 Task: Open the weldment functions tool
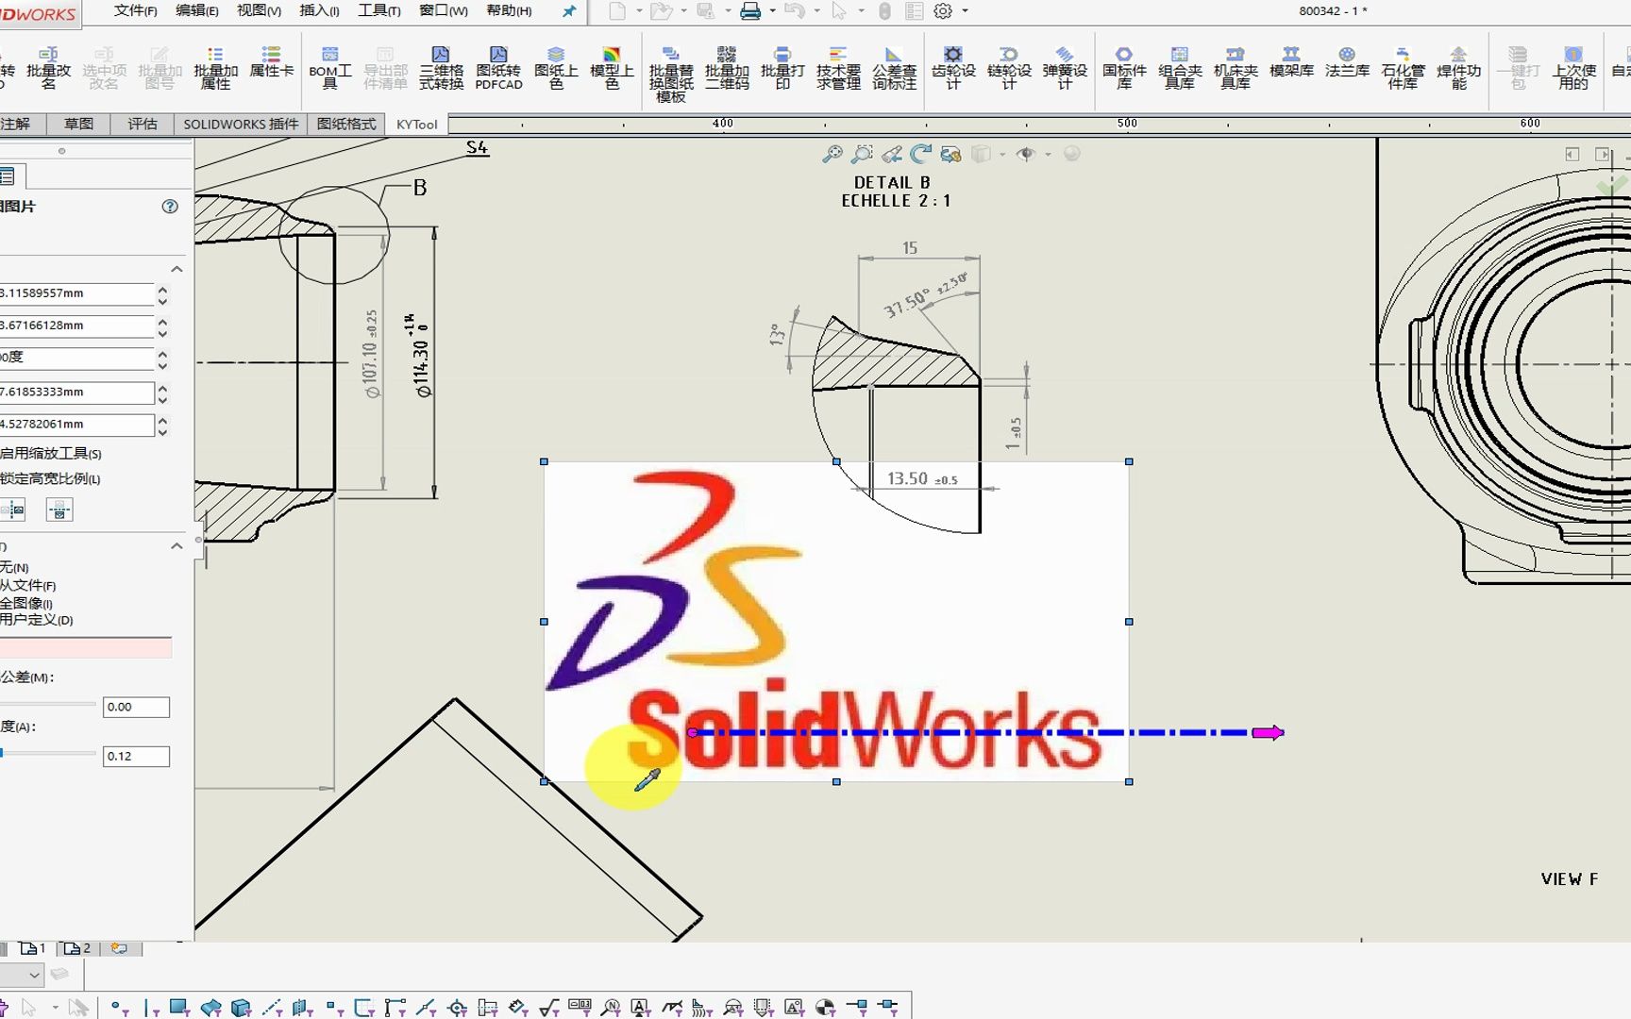(1458, 67)
